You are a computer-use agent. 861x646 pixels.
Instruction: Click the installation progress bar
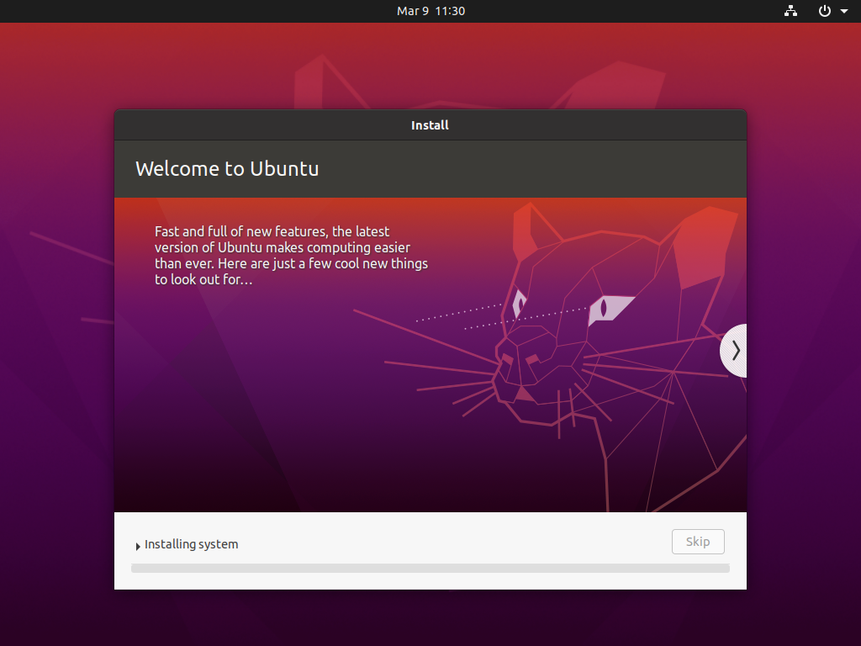click(x=430, y=568)
